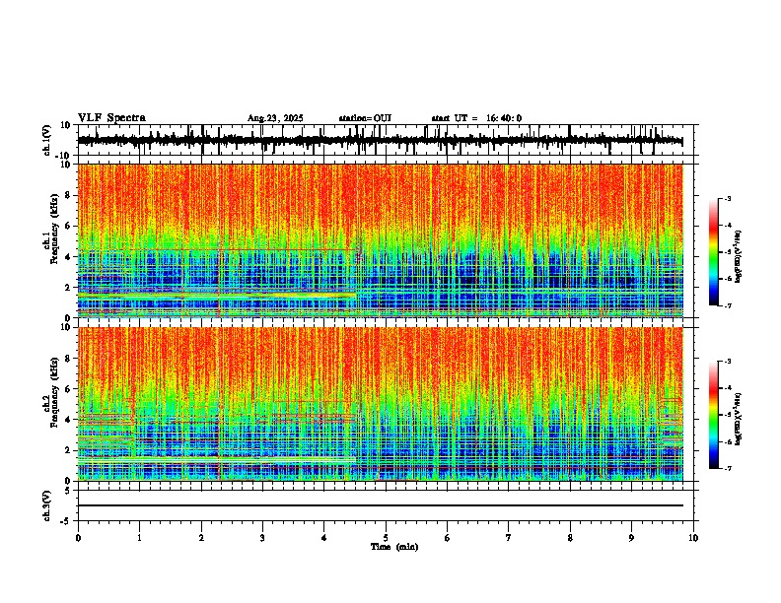This screenshot has width=781, height=603.
Task: Click time-axis tick label "10" at bottom right
Action: click(x=693, y=538)
